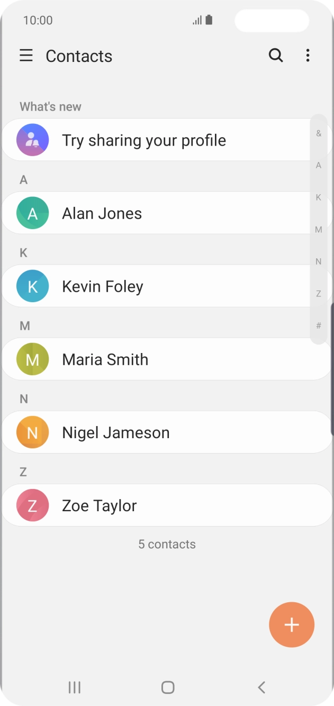Open Kevin Foley's contact entry
The width and height of the screenshot is (334, 706).
pos(132,286)
